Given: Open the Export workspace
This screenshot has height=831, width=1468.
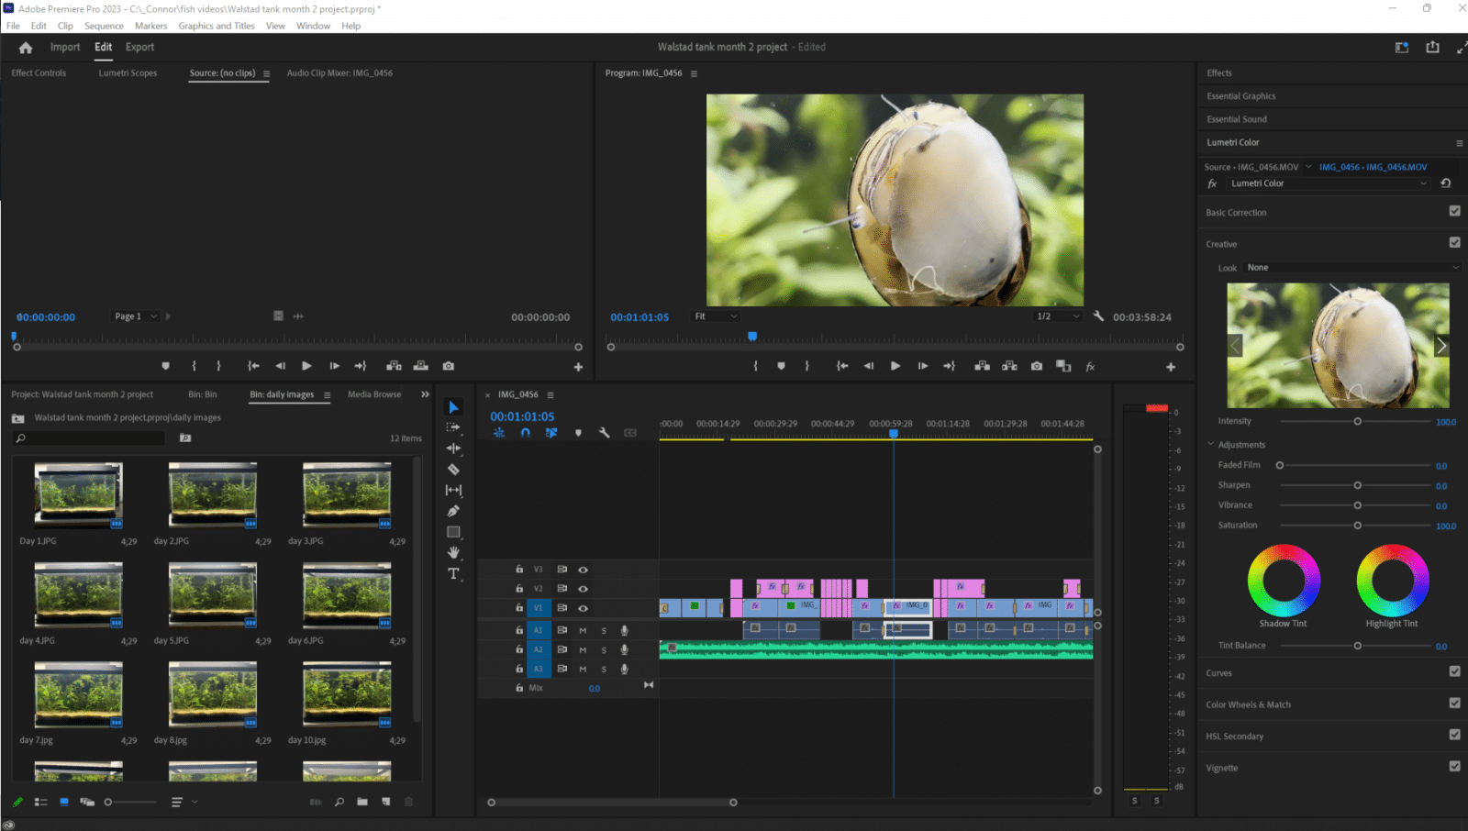Looking at the screenshot, I should (139, 47).
